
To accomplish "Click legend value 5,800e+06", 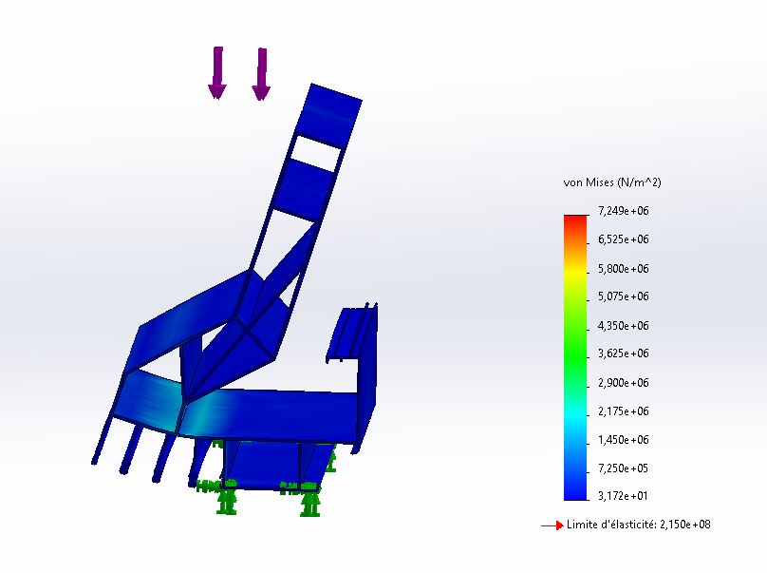I will point(623,268).
